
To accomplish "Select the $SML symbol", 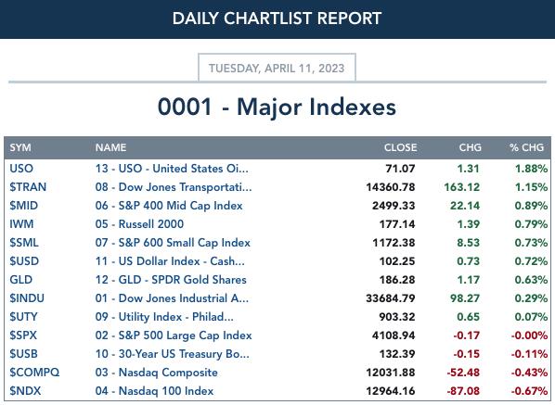I will [24, 243].
